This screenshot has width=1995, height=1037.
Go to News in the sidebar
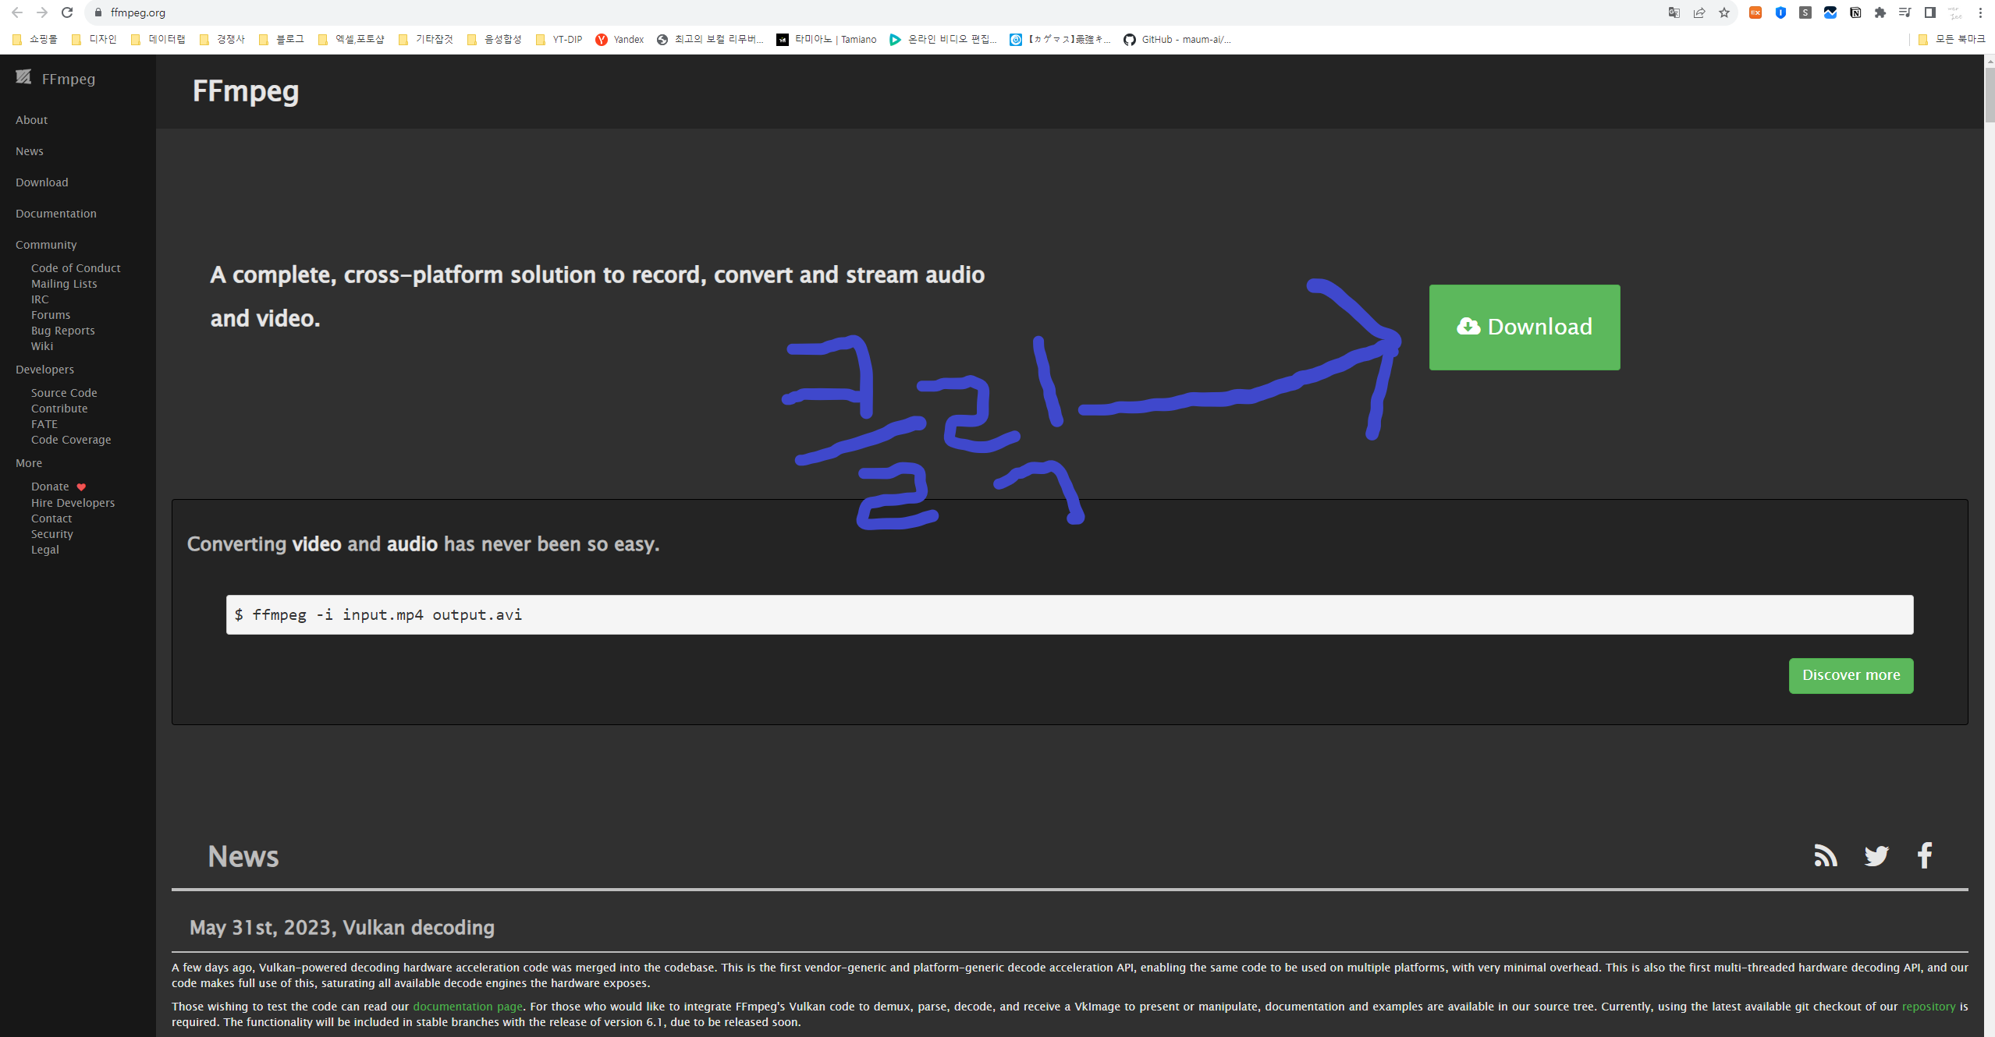click(x=30, y=151)
